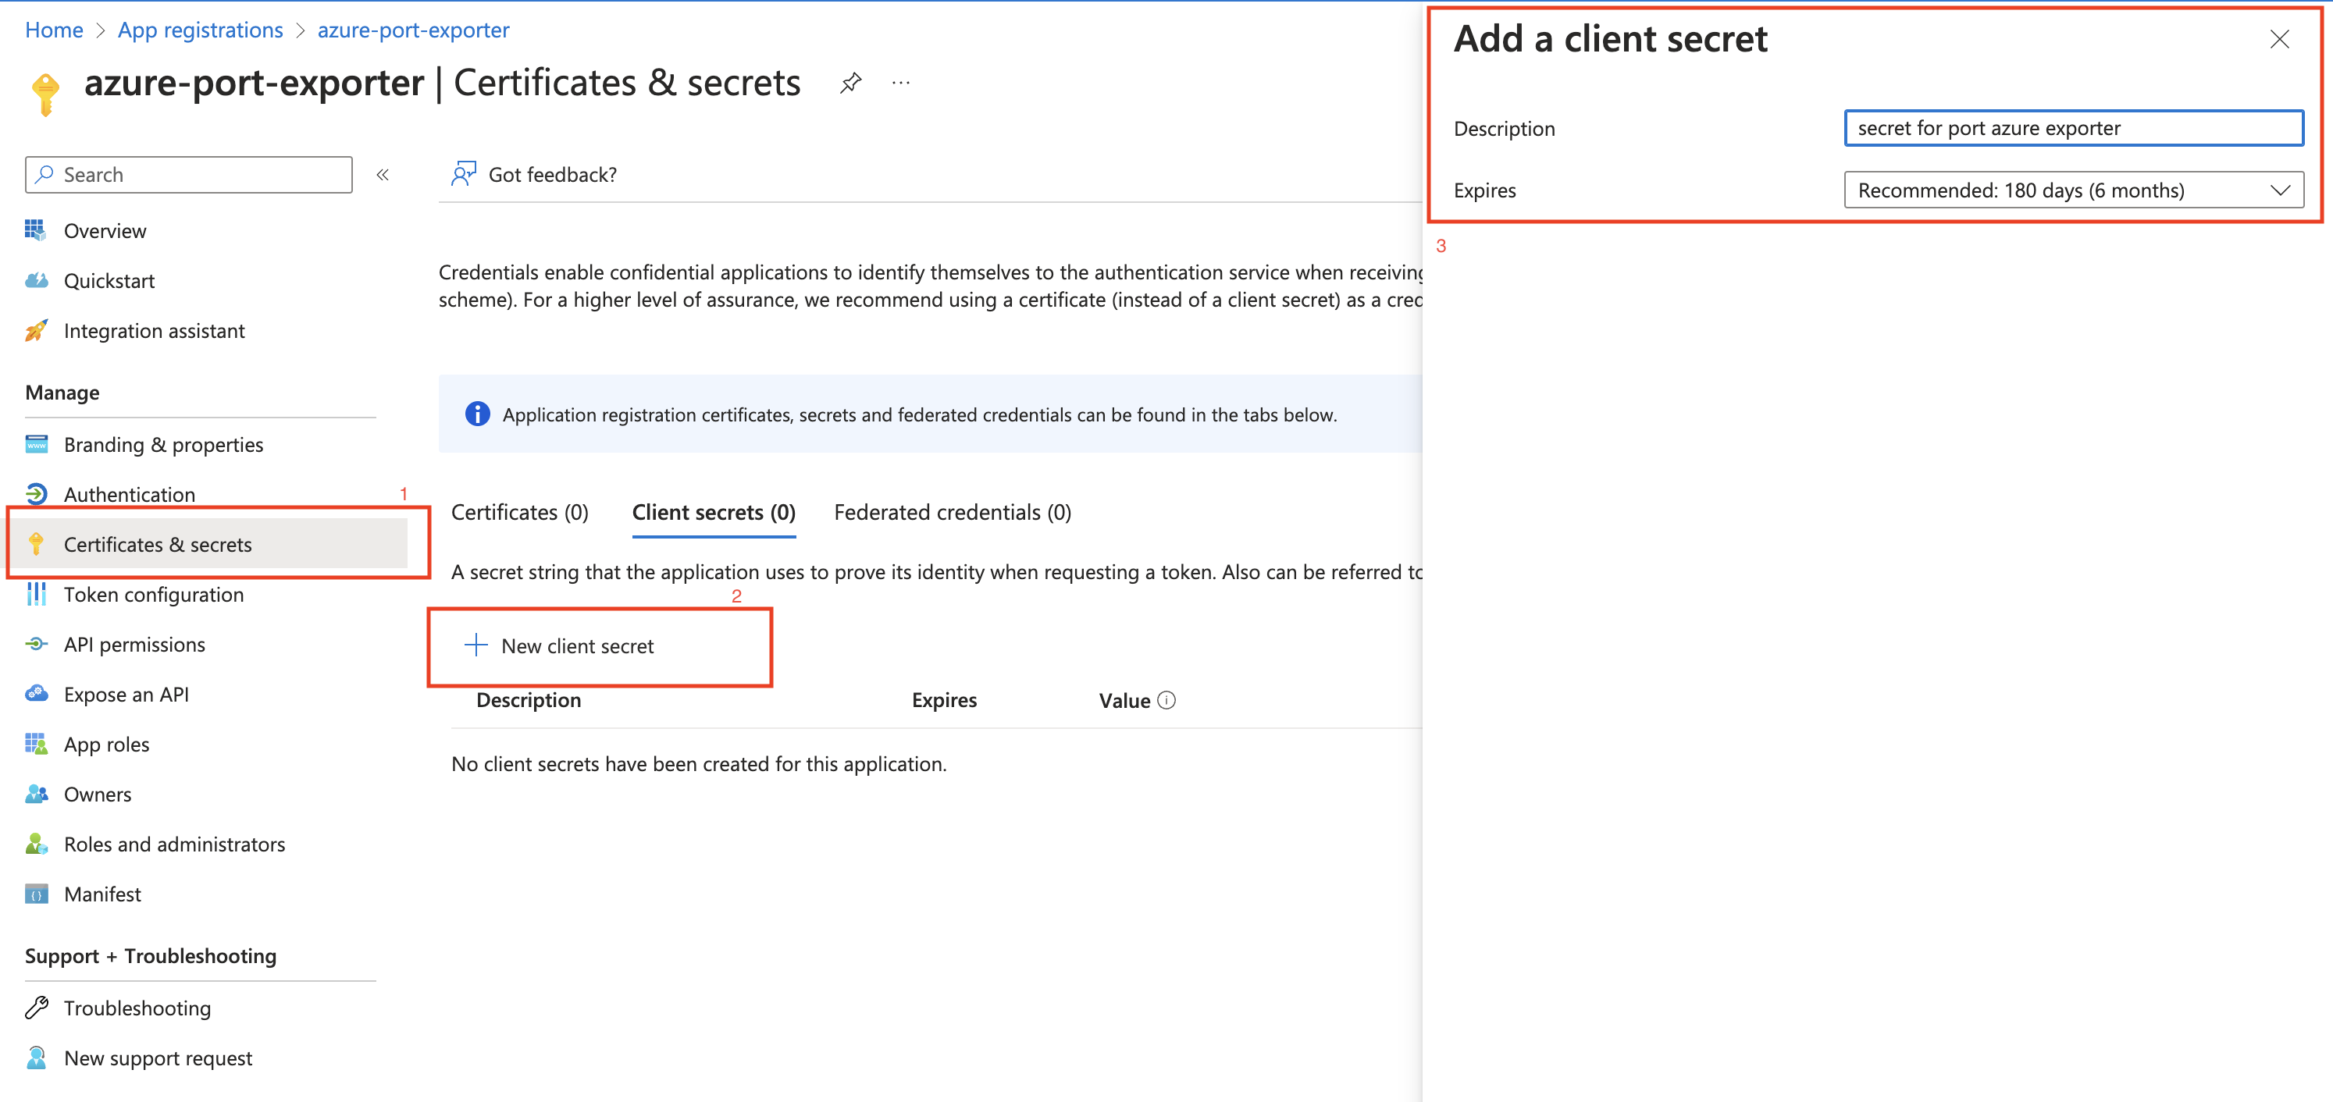Click the Value column info icon
The width and height of the screenshot is (2333, 1102).
[1166, 700]
